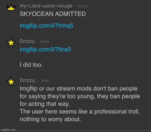Image resolution: width=151 pixels, height=132 pixels.
Task: Open the imgflip.com/i/7tlnx0 link
Action: [x=45, y=49]
